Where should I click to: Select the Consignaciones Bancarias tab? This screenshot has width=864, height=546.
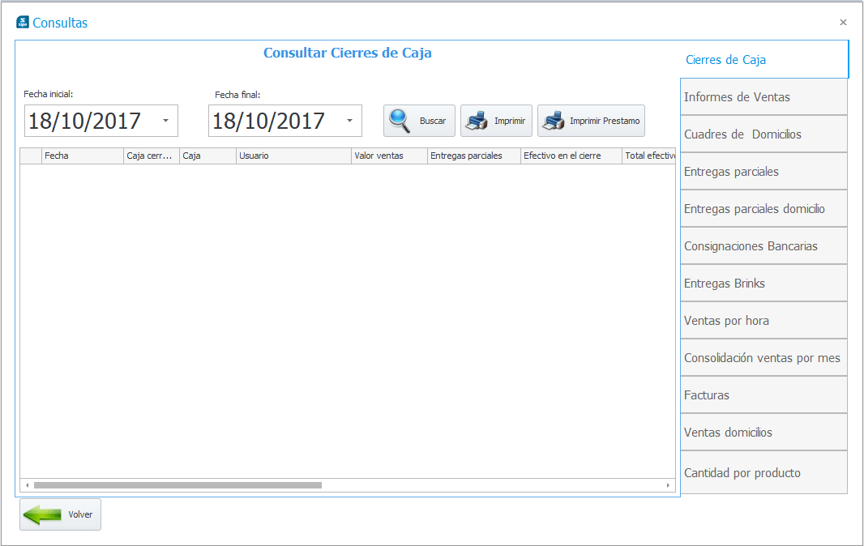tap(763, 246)
